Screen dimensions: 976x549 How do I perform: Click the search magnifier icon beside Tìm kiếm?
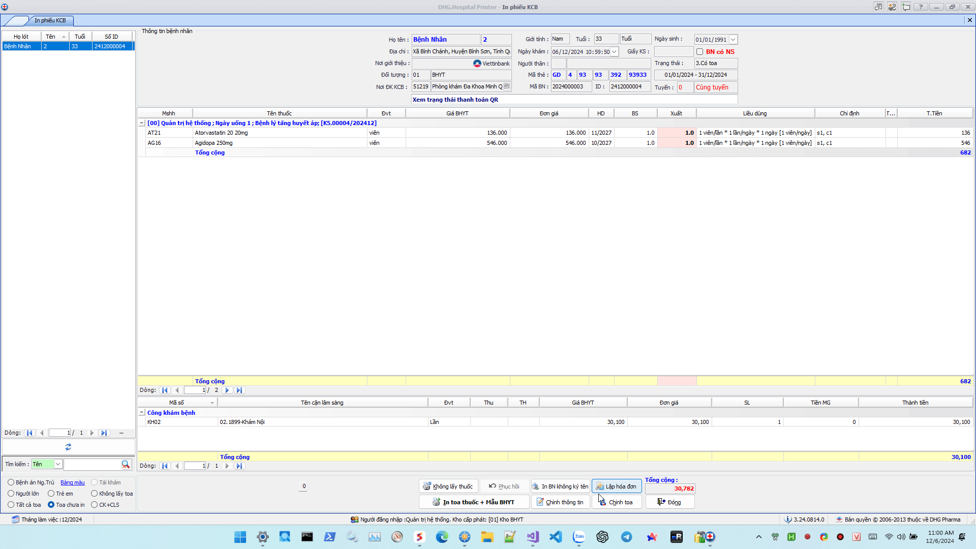[125, 464]
